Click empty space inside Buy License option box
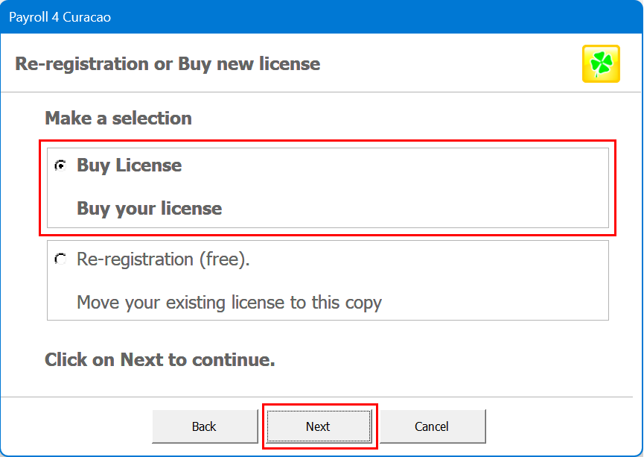The height and width of the screenshot is (457, 644). [447, 186]
